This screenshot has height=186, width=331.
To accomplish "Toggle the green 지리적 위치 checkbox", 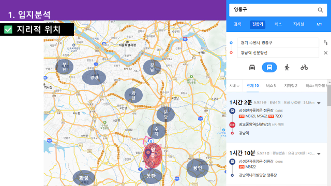I will pos(8,29).
